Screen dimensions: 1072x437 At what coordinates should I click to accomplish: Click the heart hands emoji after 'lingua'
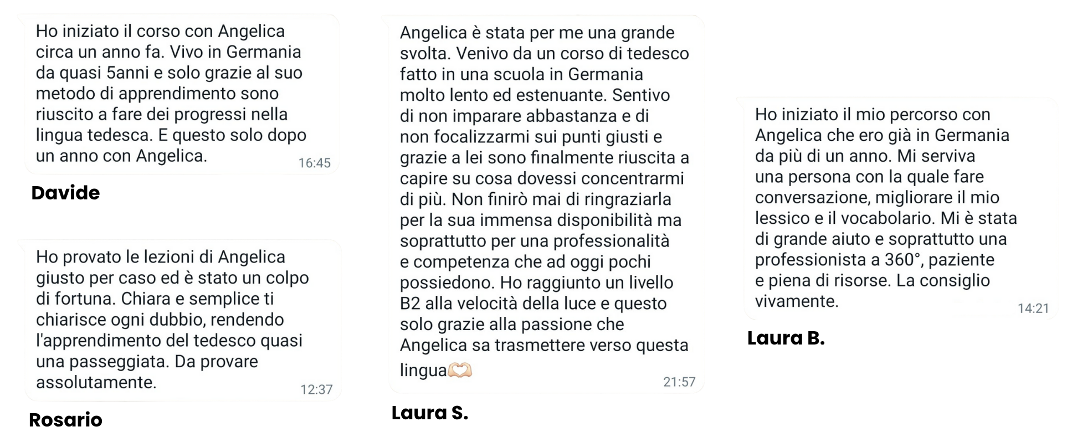tap(460, 370)
